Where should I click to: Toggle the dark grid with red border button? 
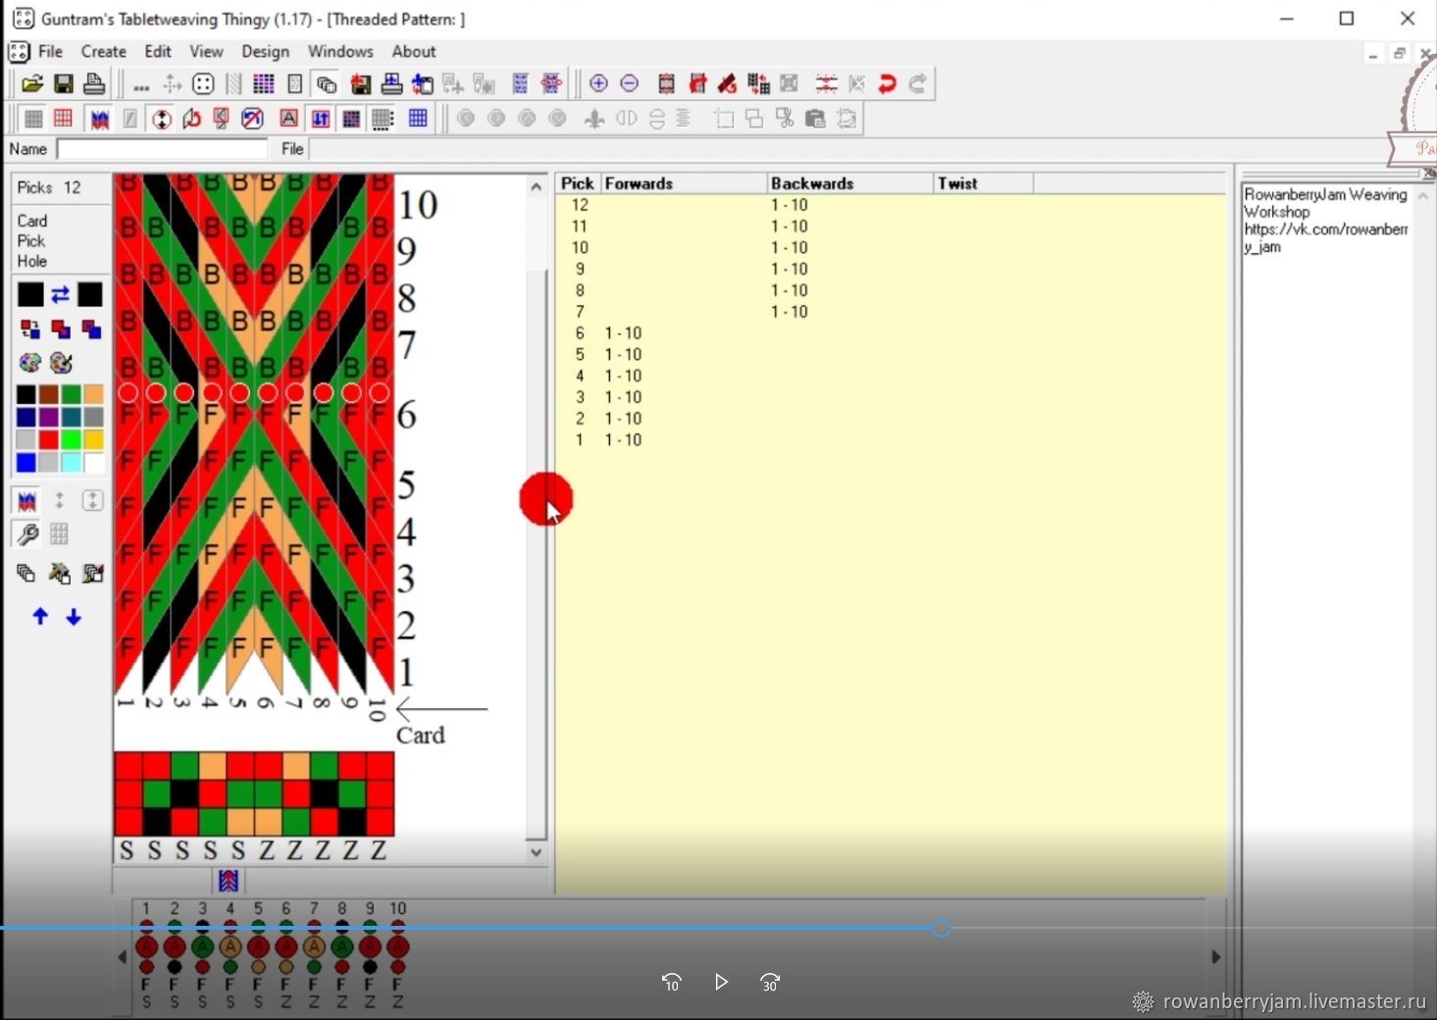[351, 119]
